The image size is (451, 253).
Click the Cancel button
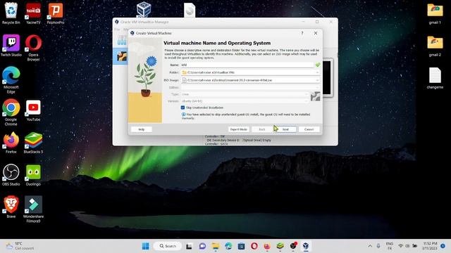[x=309, y=129]
